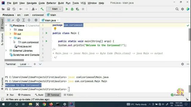Open the File menu

[x=9, y=3]
